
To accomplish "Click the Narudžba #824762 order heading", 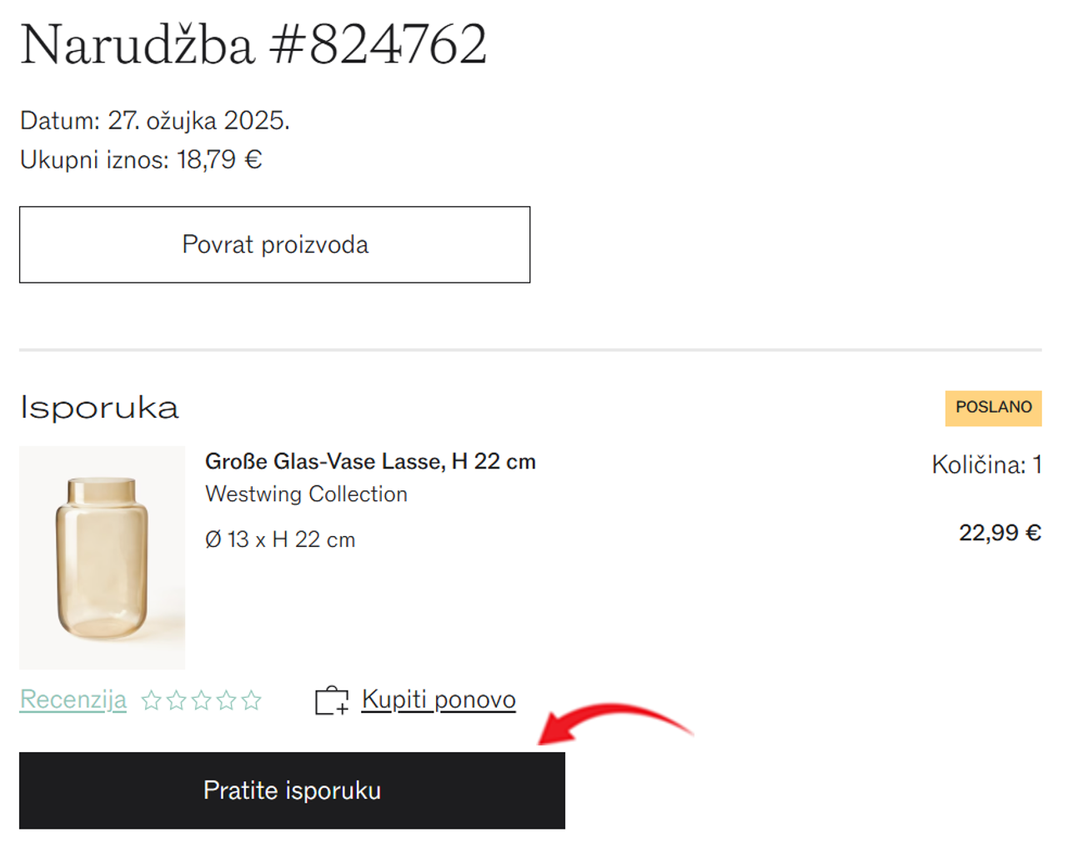I will coord(253,44).
